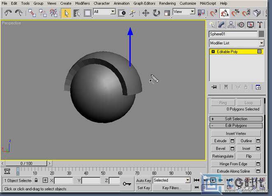Toggle the Spinner Snap icon
272x196 pixels.
pyautogui.click(x=246, y=13)
